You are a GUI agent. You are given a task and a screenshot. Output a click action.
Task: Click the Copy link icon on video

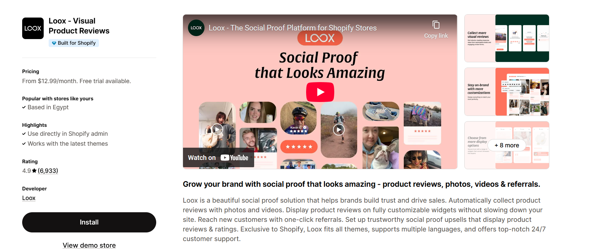436,25
